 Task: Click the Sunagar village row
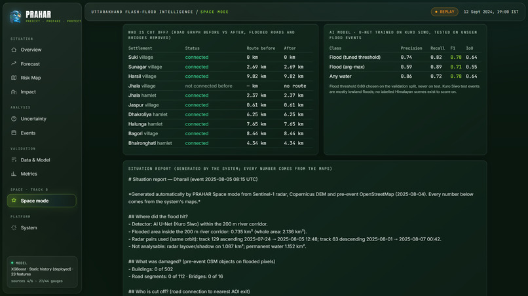click(220, 67)
